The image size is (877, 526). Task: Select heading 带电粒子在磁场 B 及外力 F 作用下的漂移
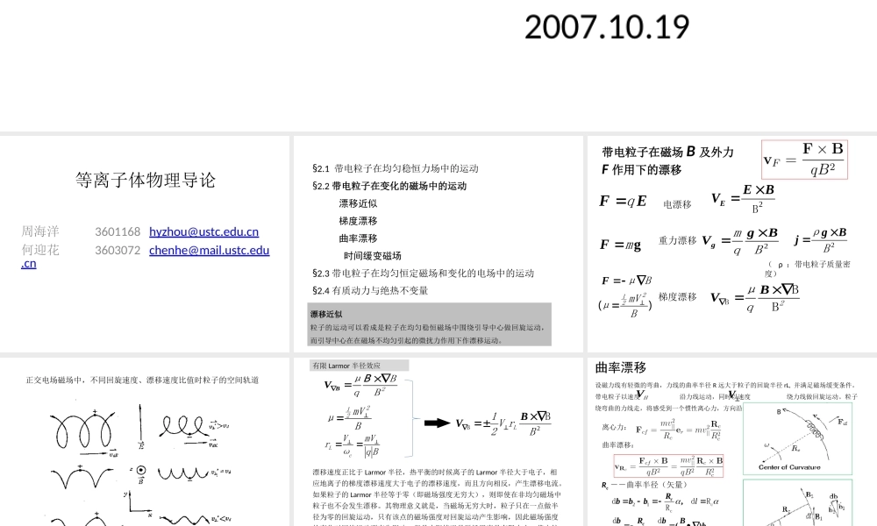(x=667, y=160)
